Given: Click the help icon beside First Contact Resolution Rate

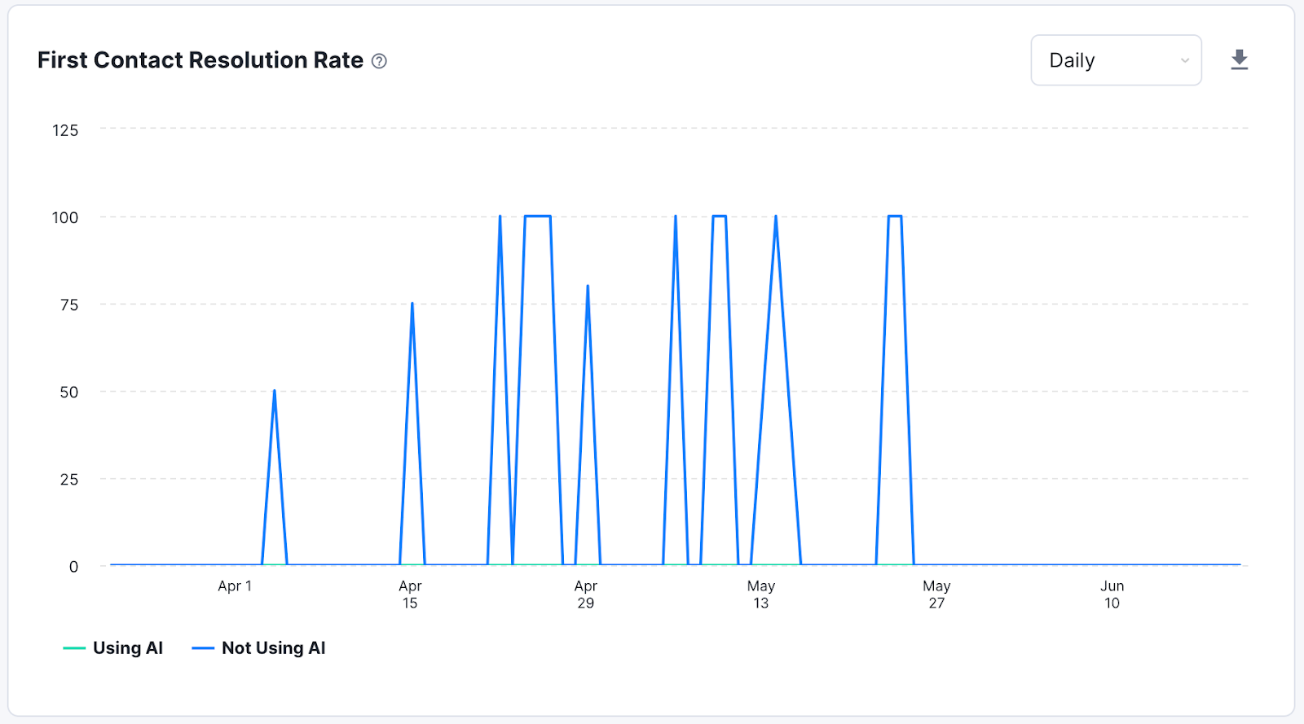Looking at the screenshot, I should click(379, 61).
